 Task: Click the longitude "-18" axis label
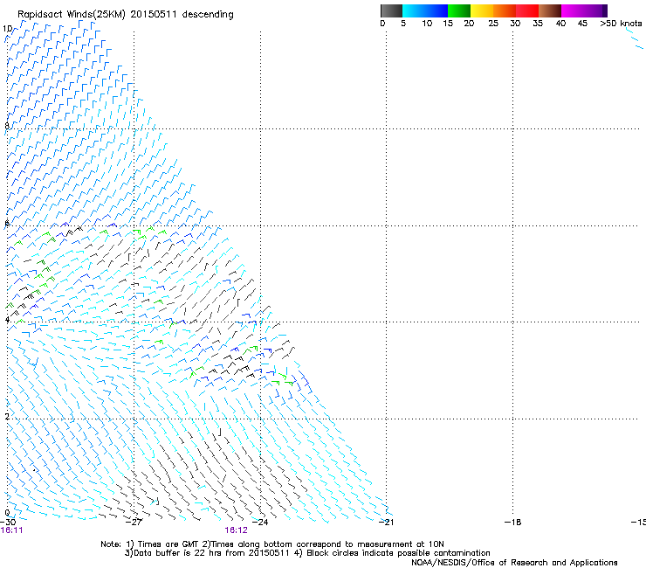coord(512,523)
